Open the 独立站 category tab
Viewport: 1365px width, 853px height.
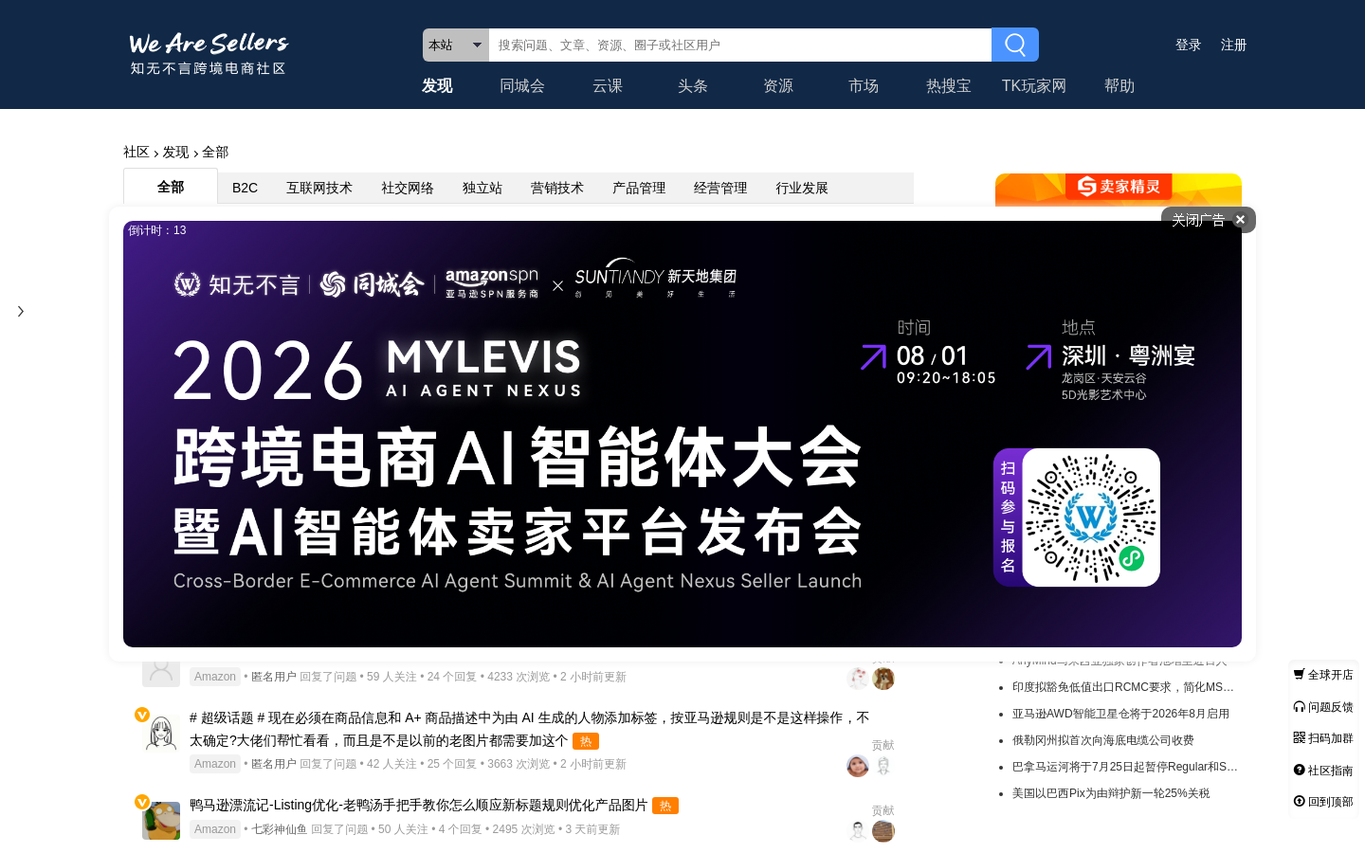tap(482, 188)
